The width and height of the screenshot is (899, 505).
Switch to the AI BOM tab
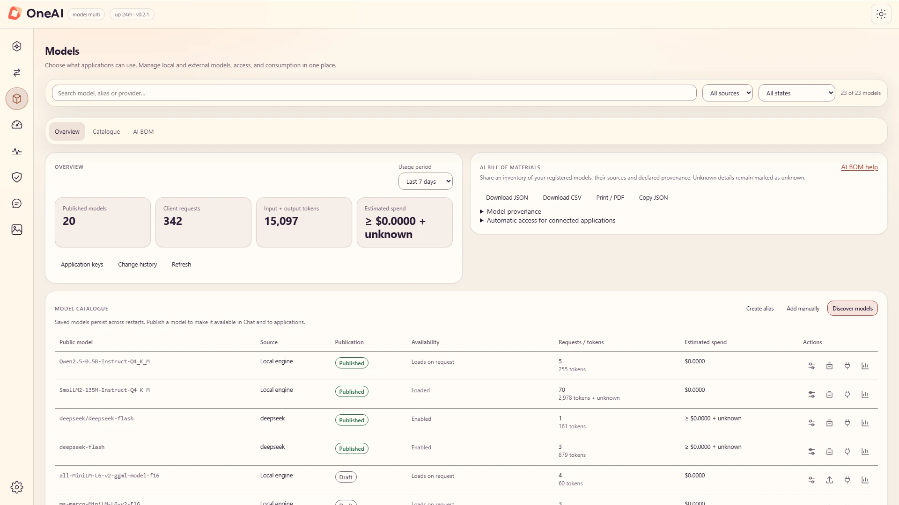click(143, 132)
